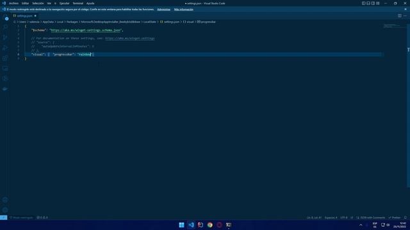Open the Extensions view

5,58
